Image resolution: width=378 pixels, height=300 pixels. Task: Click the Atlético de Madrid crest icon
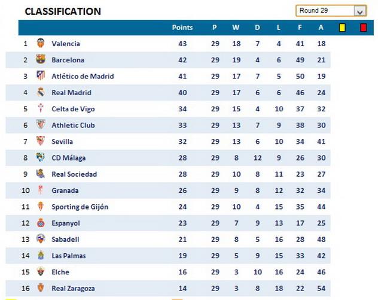pos(41,76)
